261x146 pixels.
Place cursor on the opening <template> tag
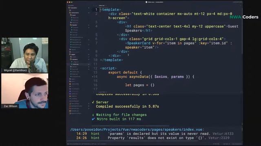111,10
